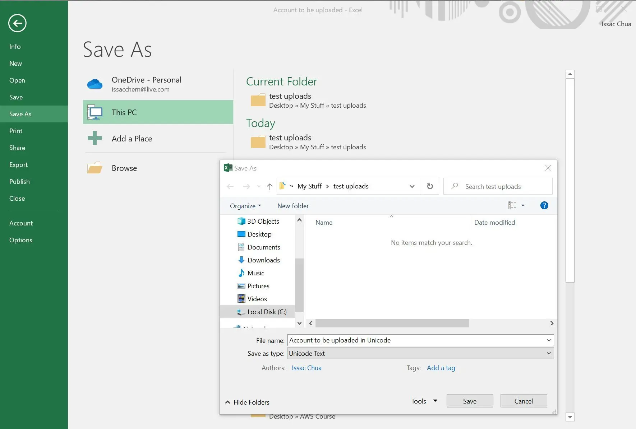
Task: Click the dialog forward navigation arrow
Action: click(246, 186)
